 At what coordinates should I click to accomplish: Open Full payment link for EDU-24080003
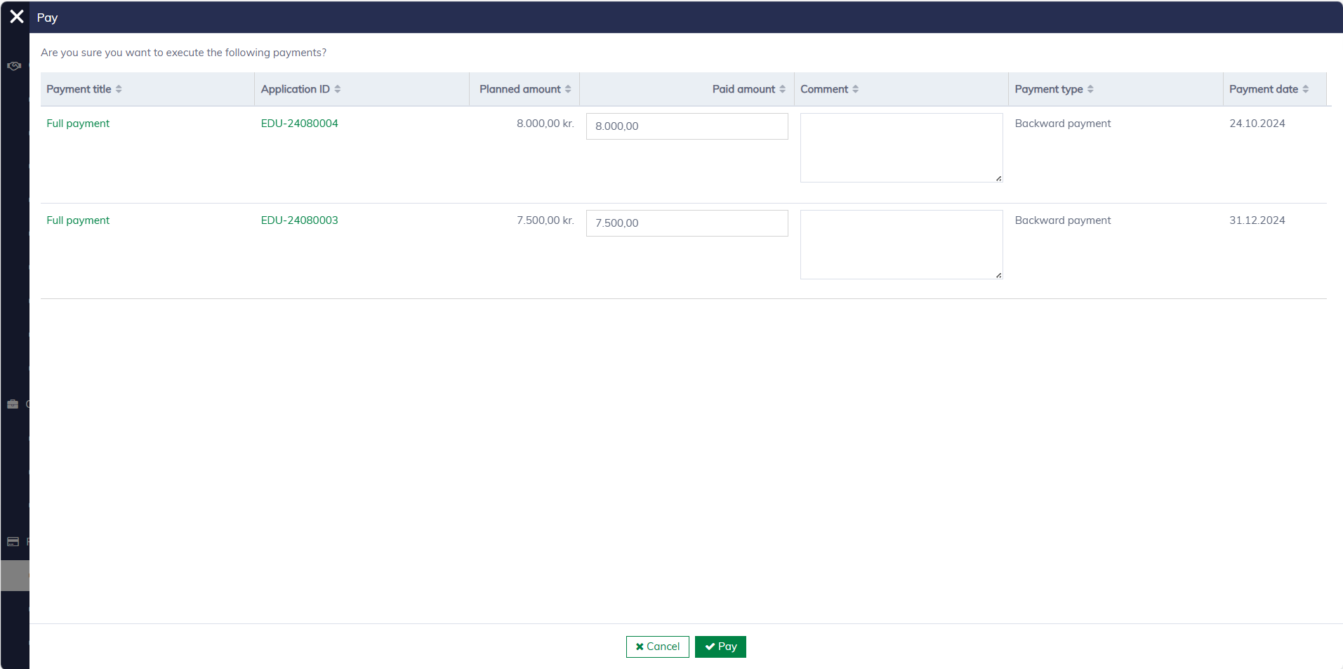tap(78, 220)
